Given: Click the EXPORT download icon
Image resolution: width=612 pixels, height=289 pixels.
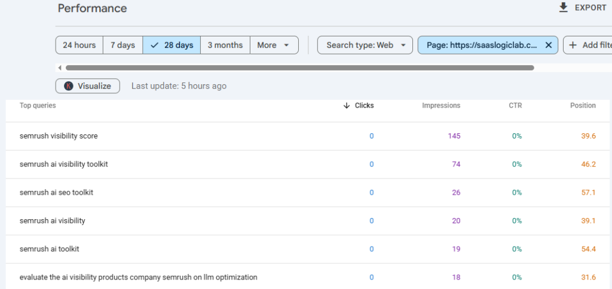Looking at the screenshot, I should (x=563, y=8).
